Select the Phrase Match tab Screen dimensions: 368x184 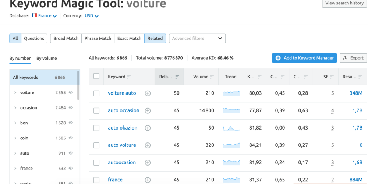pyautogui.click(x=98, y=38)
